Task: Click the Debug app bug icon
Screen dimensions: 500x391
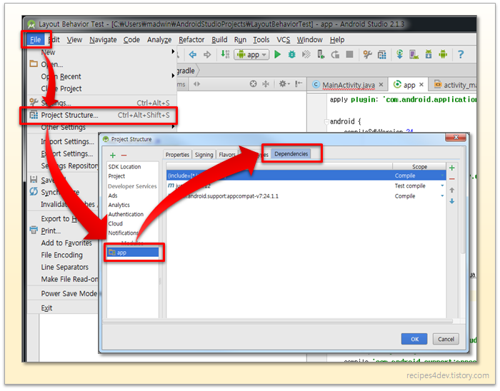Action: tap(291, 54)
